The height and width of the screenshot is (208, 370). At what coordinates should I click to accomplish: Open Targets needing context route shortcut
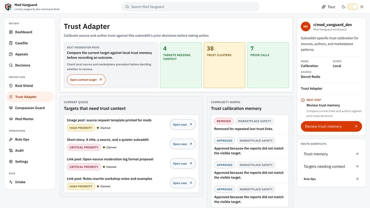[x=331, y=167]
